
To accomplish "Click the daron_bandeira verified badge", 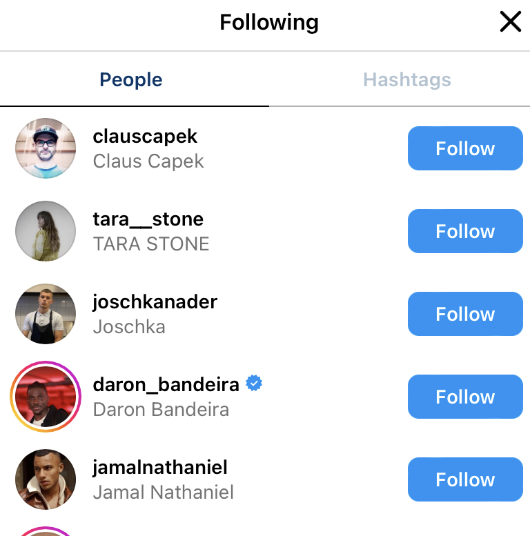I will click(254, 383).
